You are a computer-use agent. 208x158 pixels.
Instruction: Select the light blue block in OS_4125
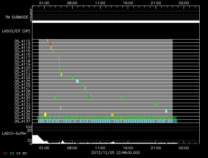(78, 81)
